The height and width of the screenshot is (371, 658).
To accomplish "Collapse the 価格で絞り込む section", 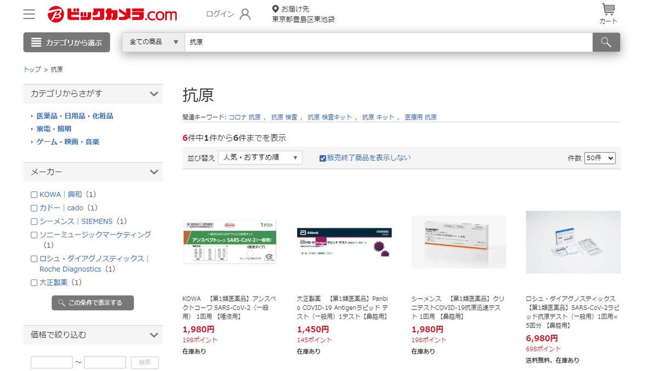I will 154,335.
